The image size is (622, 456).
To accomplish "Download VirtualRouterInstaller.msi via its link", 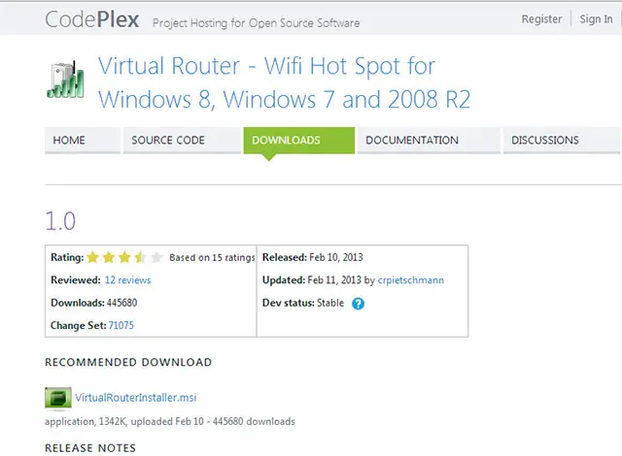I will (x=136, y=398).
